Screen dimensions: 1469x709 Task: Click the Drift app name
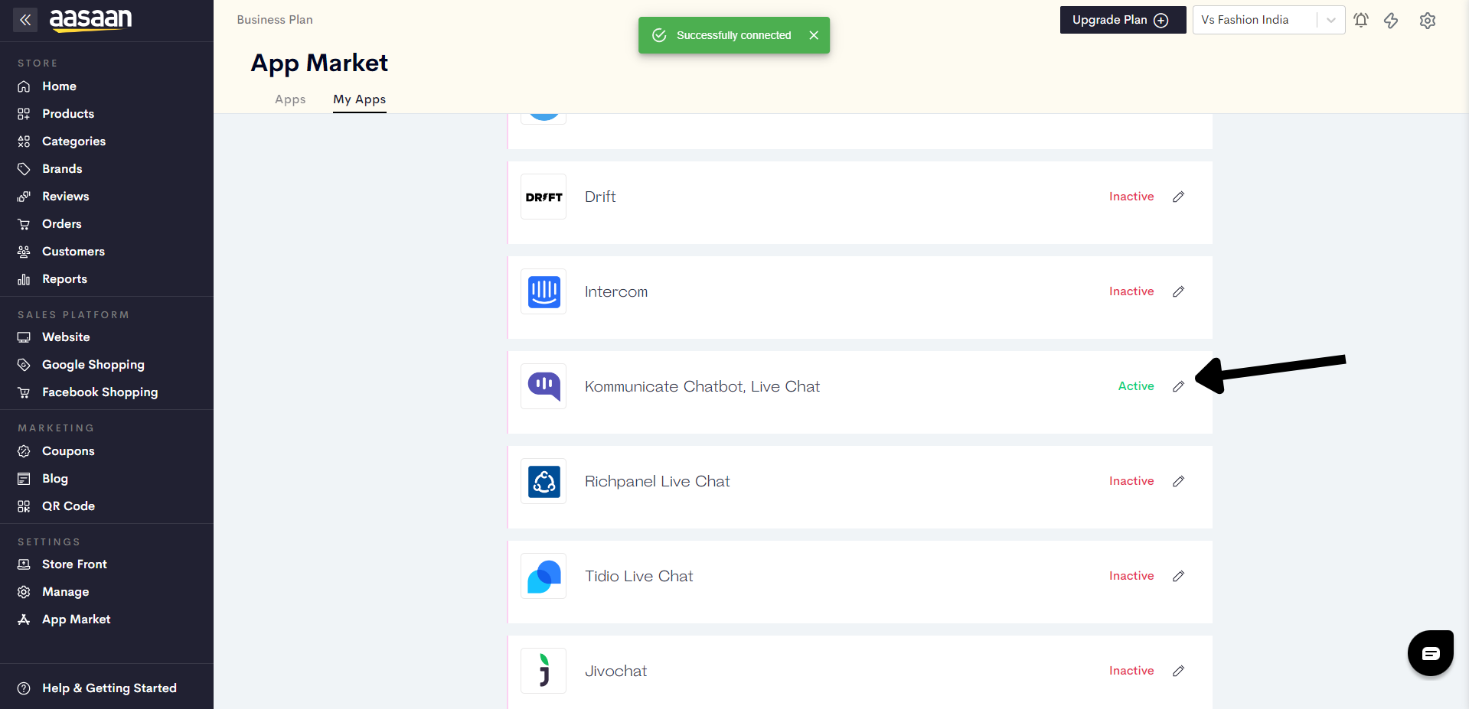[600, 197]
